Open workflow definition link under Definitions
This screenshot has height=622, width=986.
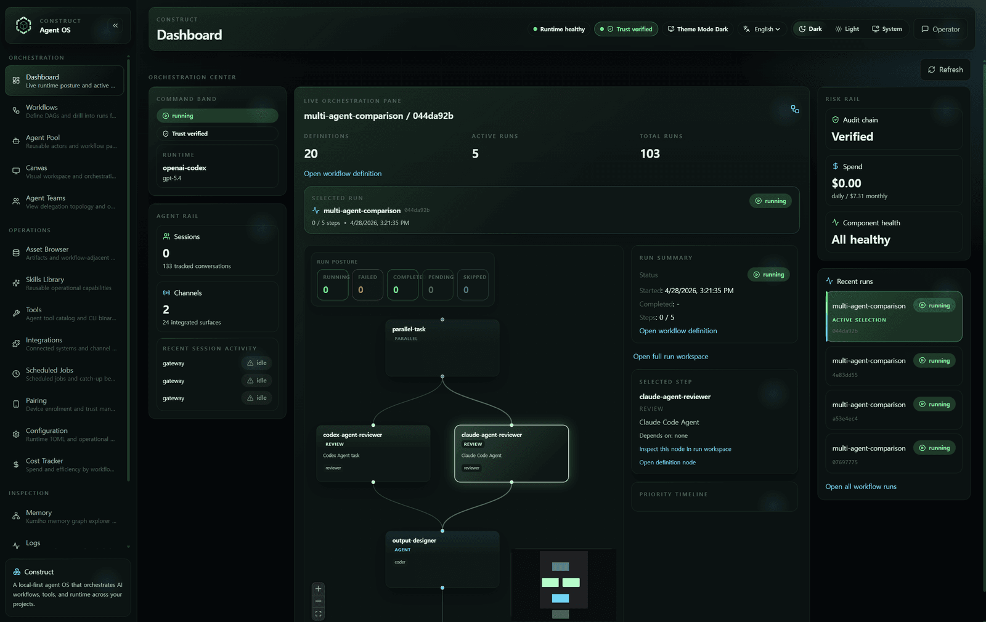[x=343, y=174]
